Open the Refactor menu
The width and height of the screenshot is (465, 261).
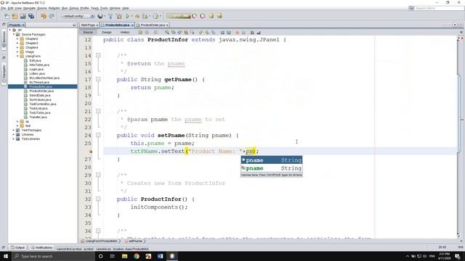(54, 8)
